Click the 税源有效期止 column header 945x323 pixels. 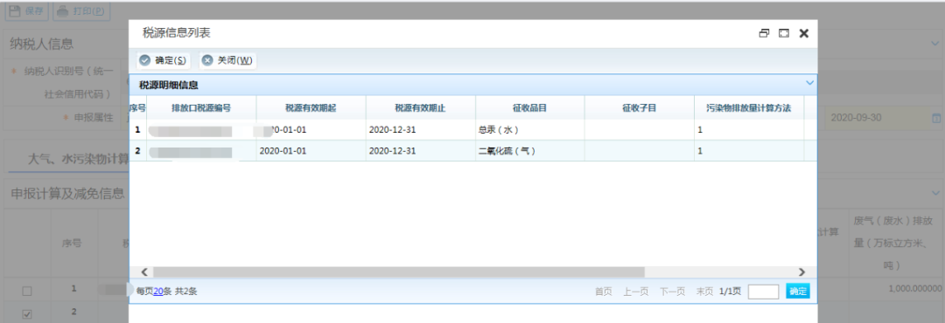(421, 108)
